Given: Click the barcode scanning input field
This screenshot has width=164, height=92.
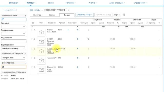Looking at the screenshot, I should point(14,67).
